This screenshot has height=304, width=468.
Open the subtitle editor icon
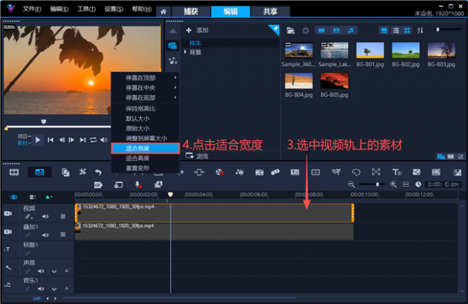pyautogui.click(x=295, y=172)
